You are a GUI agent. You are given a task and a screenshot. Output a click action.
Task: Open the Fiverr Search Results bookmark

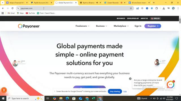click(46, 13)
